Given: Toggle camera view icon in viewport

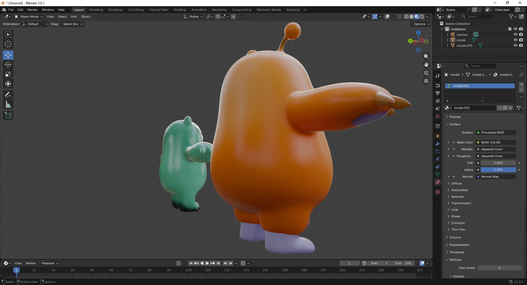Looking at the screenshot, I should pos(426,73).
